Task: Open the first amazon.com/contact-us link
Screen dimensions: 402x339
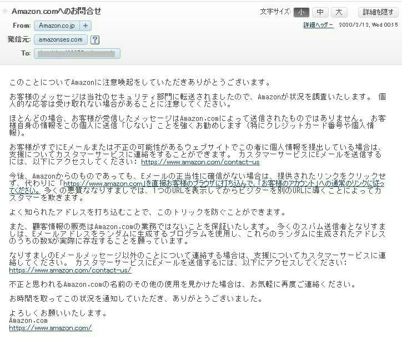Action: [200, 162]
